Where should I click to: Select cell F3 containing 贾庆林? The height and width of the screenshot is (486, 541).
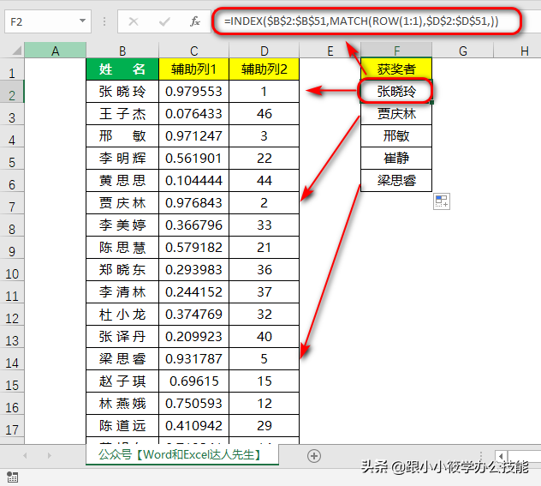[396, 114]
